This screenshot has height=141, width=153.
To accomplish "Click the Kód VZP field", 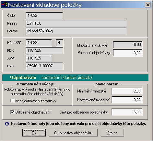I will [x=39, y=43].
